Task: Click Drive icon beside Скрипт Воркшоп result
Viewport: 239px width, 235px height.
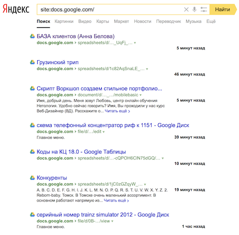Action: coord(33,88)
